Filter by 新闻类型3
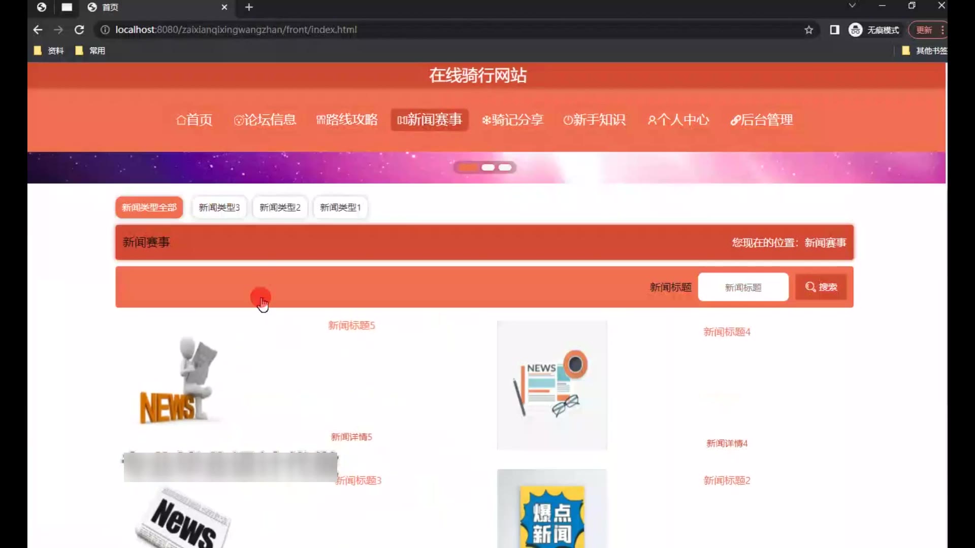Viewport: 975px width, 548px height. 219,208
